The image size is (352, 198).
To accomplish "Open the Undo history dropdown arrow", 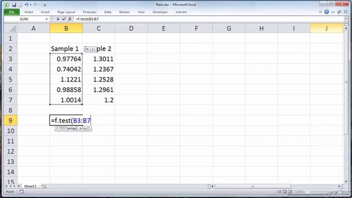I will tap(31, 5).
